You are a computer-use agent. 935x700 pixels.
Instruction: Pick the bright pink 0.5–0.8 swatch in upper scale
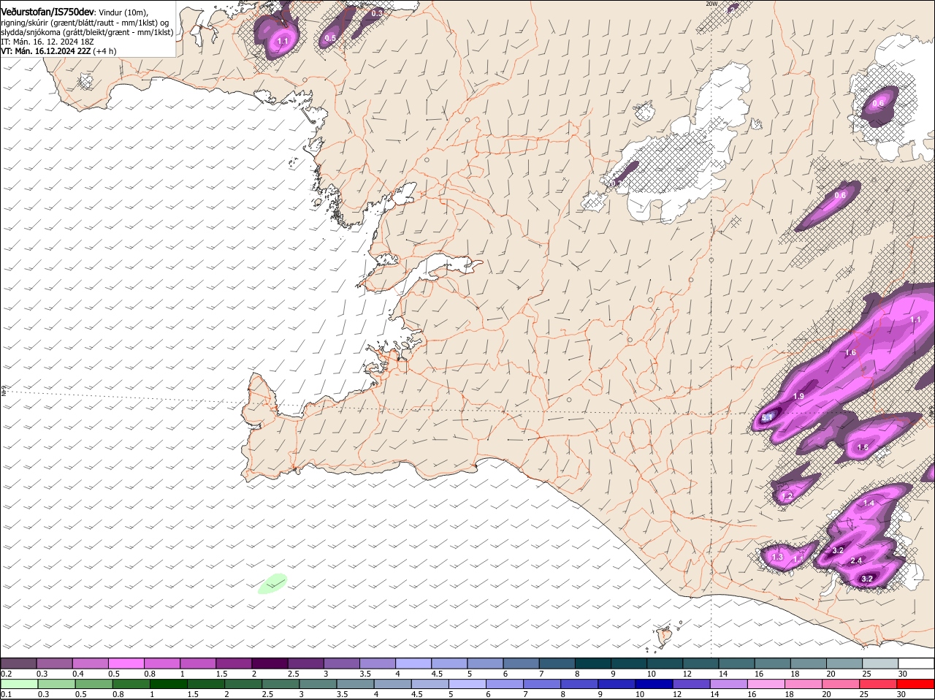(x=126, y=663)
